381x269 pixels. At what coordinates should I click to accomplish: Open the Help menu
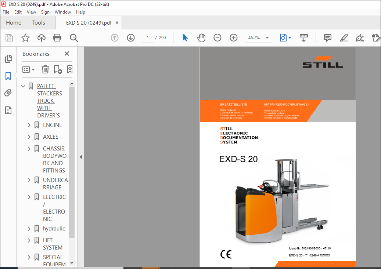(x=80, y=12)
